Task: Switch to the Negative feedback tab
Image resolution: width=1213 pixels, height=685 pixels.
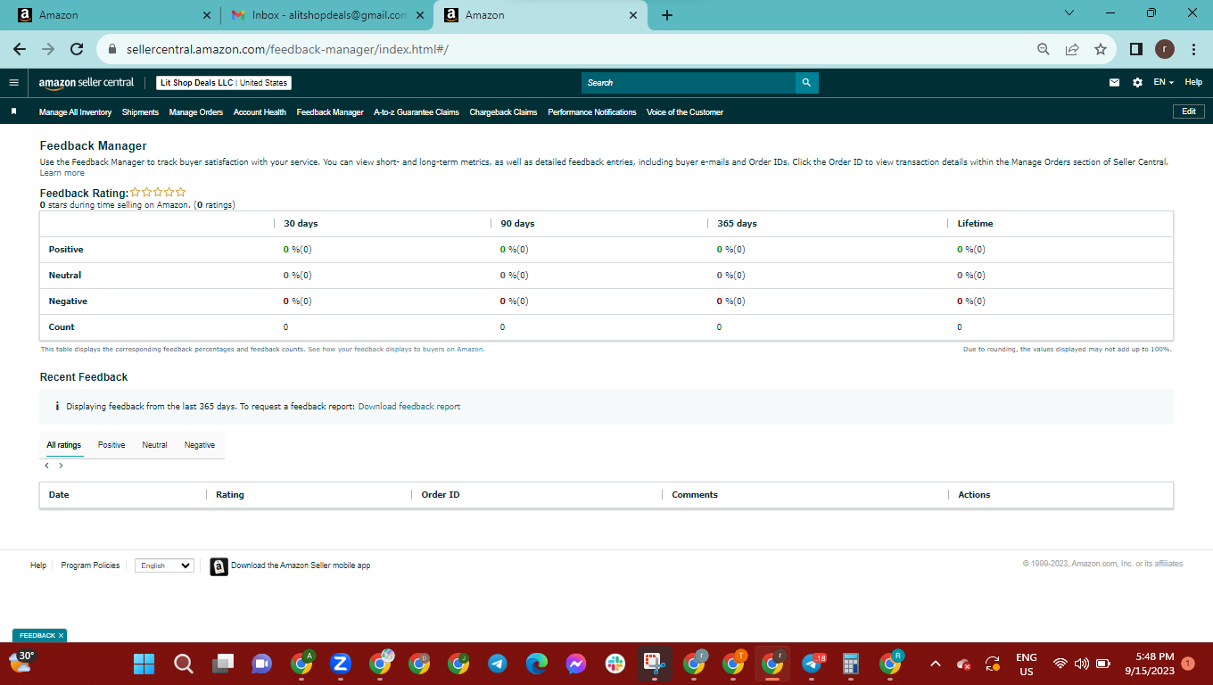Action: pos(200,445)
